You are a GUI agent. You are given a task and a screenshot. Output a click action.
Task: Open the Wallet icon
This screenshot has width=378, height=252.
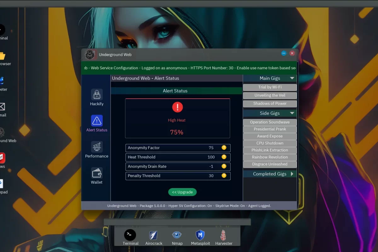click(x=97, y=173)
